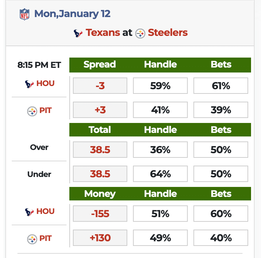
Task: Select the PIT +3 spread value
Action: click(x=100, y=110)
